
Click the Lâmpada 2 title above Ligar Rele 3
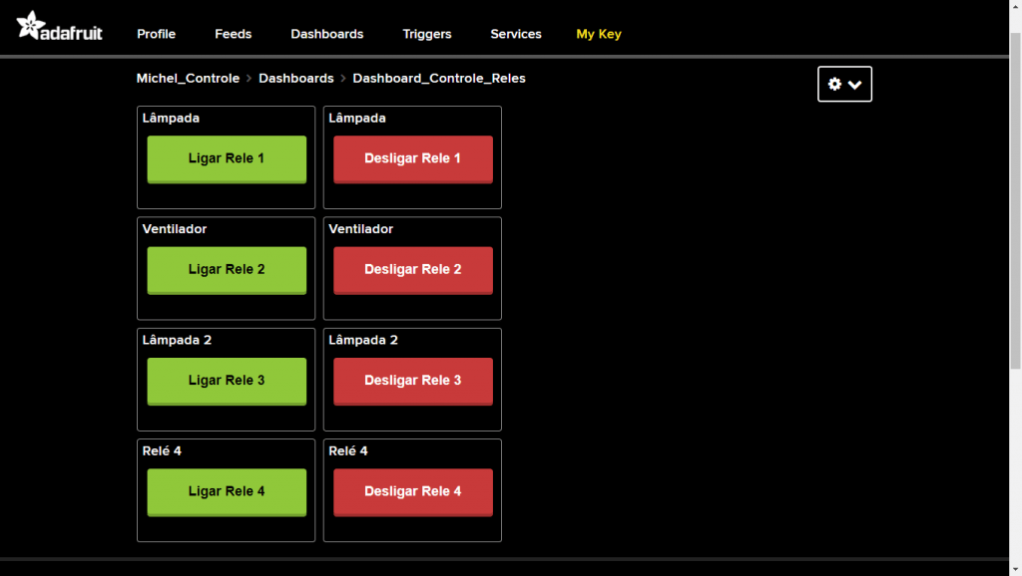tap(178, 340)
